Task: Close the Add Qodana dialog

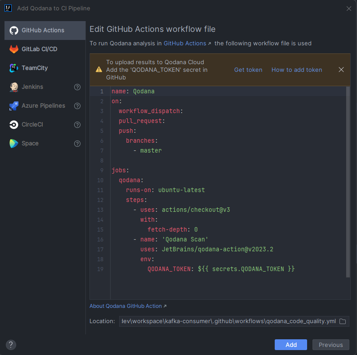Action: coord(348,9)
